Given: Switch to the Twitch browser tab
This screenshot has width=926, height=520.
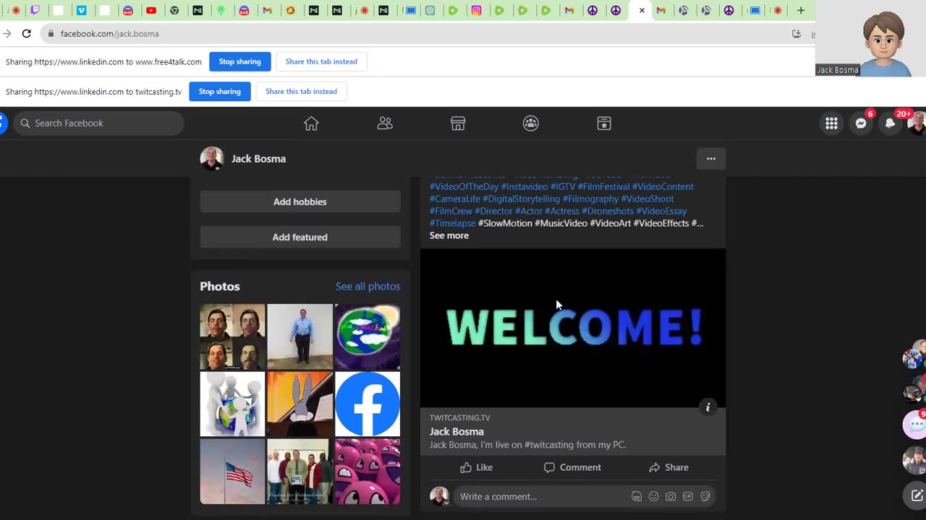Looking at the screenshot, I should (x=35, y=10).
